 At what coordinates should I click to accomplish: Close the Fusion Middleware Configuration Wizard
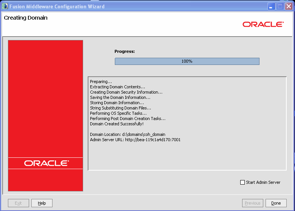click(289, 6)
